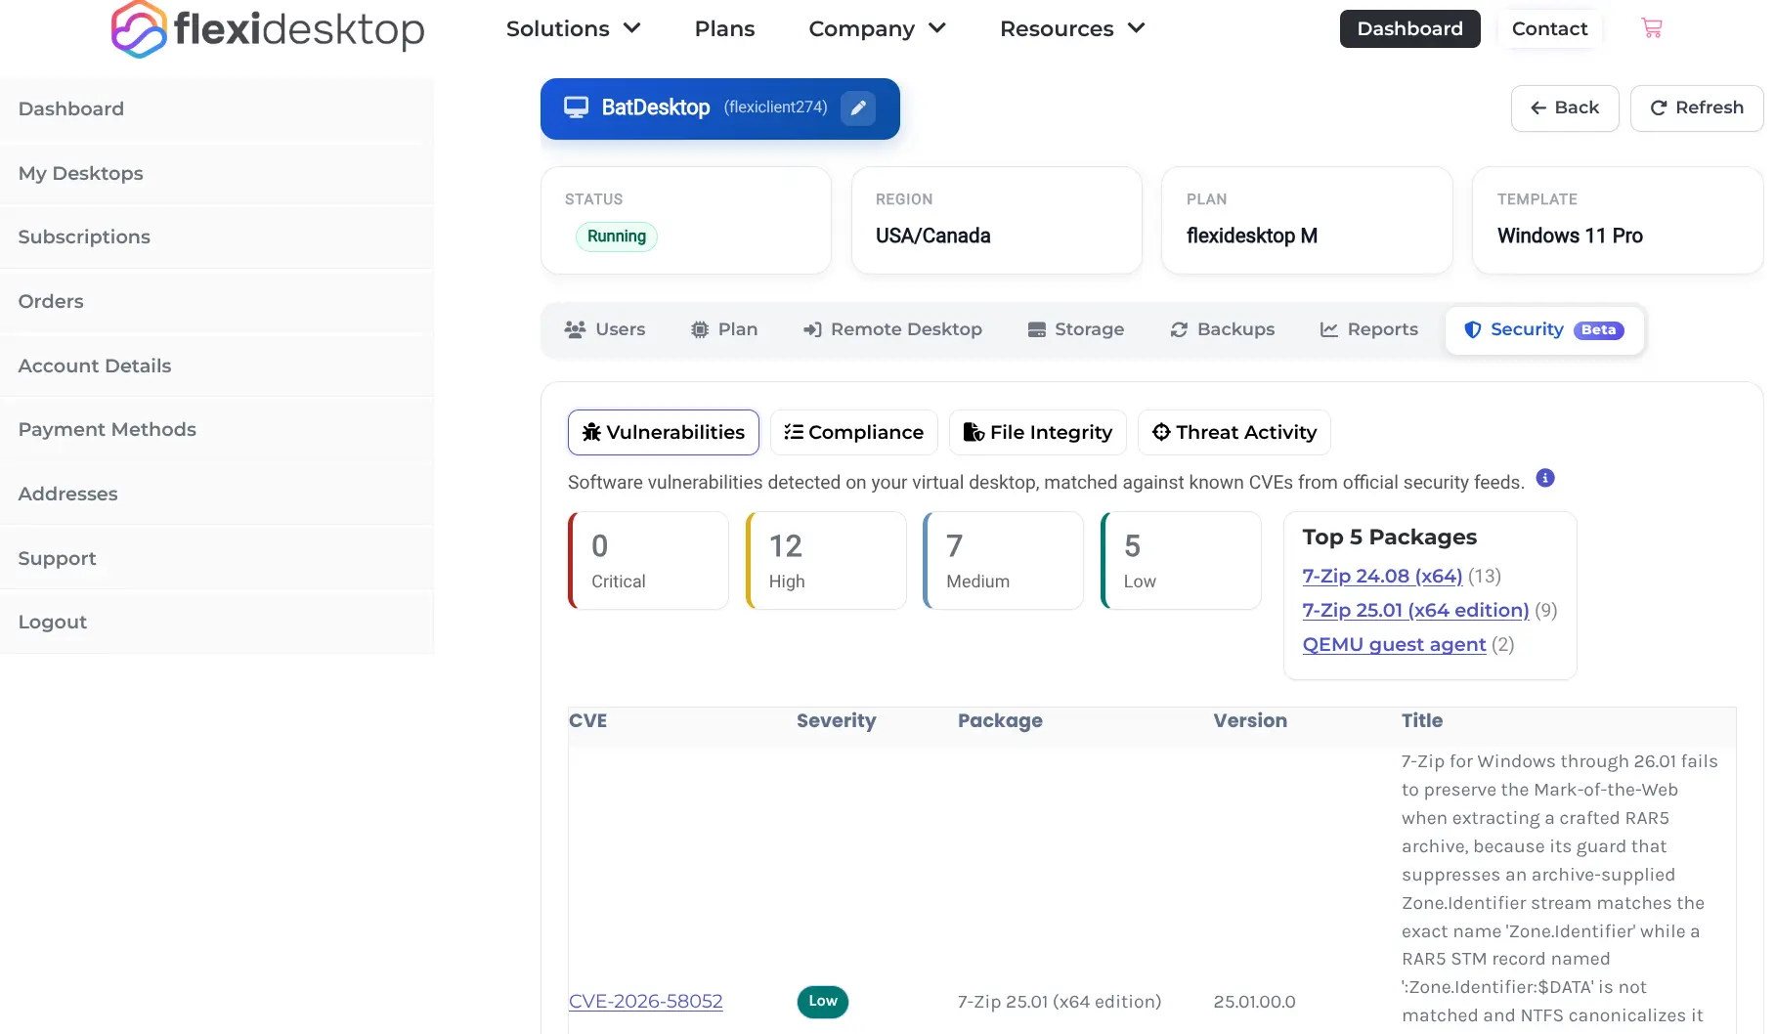Open Account Details in the sidebar
Screen dimensions: 1775x1034
pos(217,366)
